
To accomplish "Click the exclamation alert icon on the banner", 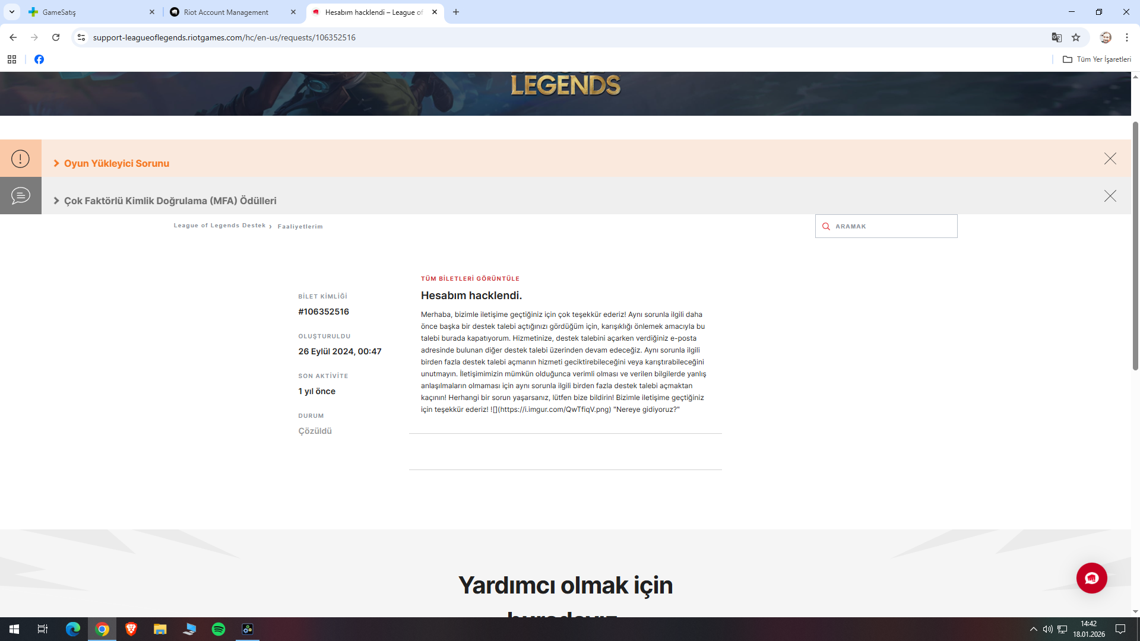I will pyautogui.click(x=20, y=158).
